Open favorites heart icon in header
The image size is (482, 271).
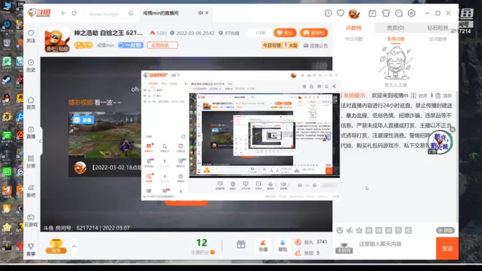[340, 13]
